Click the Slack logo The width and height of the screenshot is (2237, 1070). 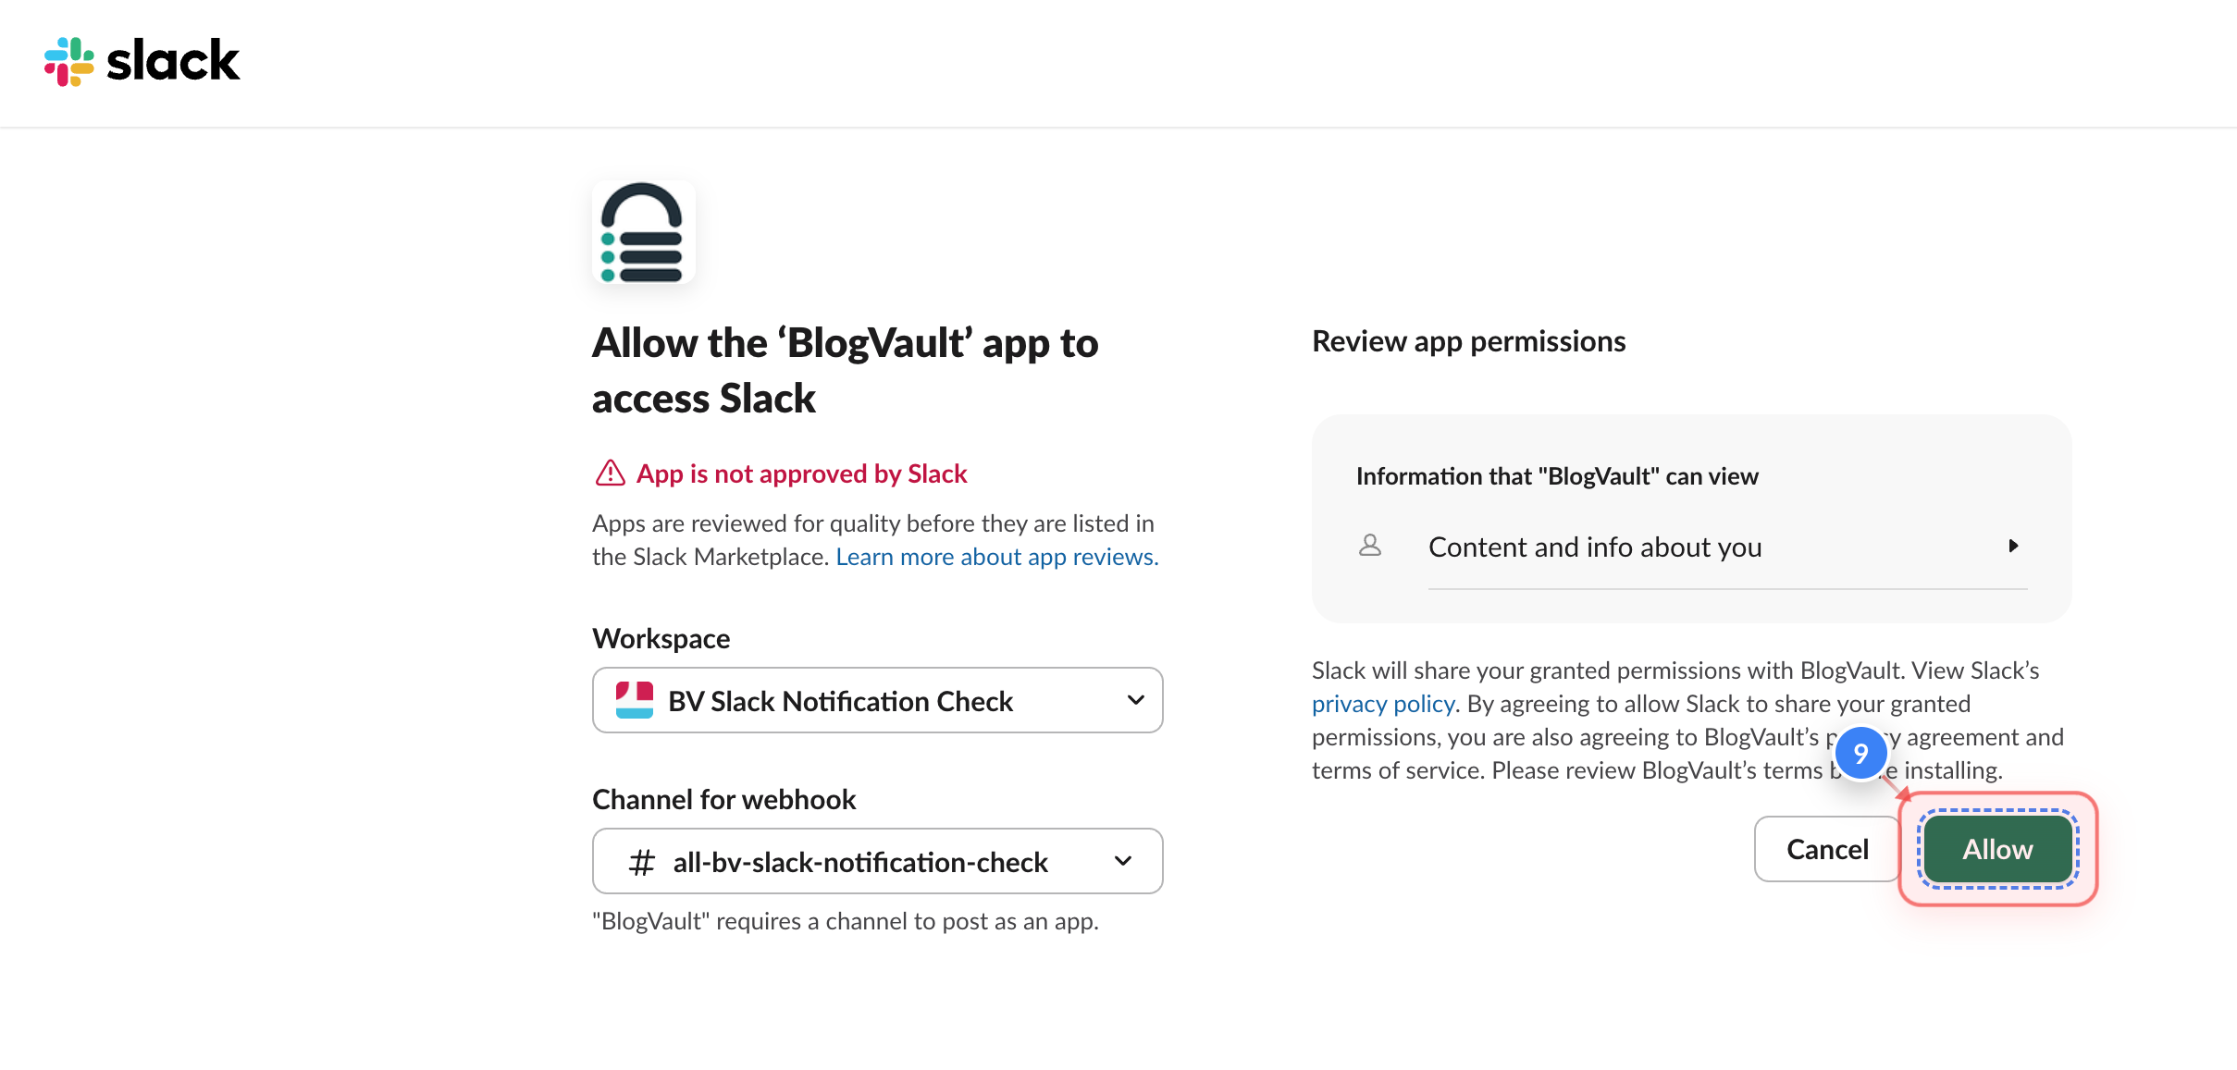(67, 61)
